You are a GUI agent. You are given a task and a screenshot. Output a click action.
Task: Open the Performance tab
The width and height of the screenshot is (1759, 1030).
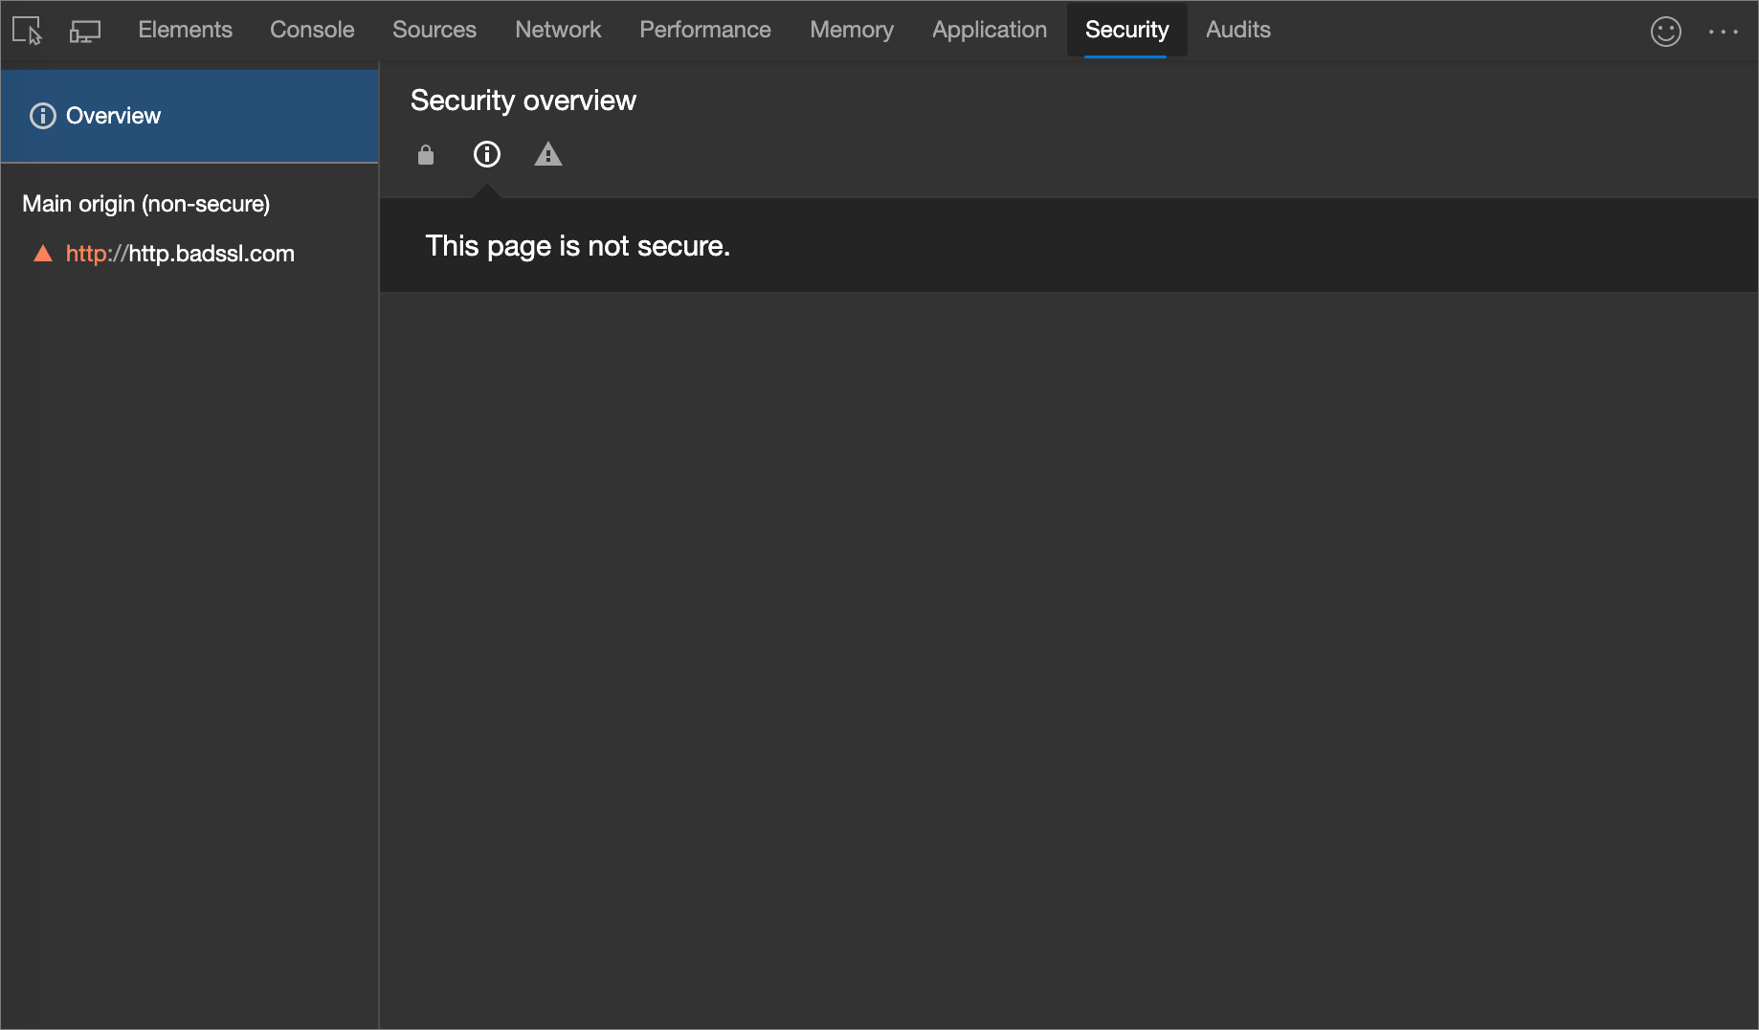tap(705, 30)
